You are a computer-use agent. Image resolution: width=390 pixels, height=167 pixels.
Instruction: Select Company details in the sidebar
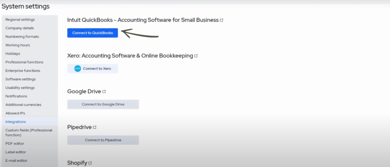coord(19,28)
